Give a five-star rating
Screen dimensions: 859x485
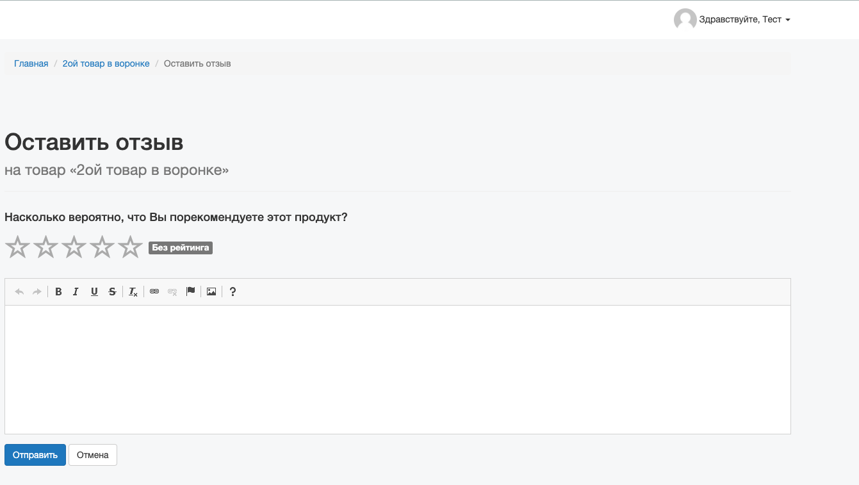pos(131,247)
